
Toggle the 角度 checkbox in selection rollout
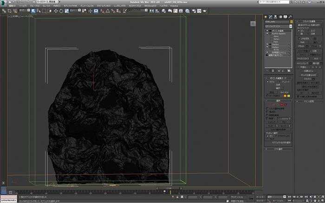pyautogui.click(x=267, y=118)
